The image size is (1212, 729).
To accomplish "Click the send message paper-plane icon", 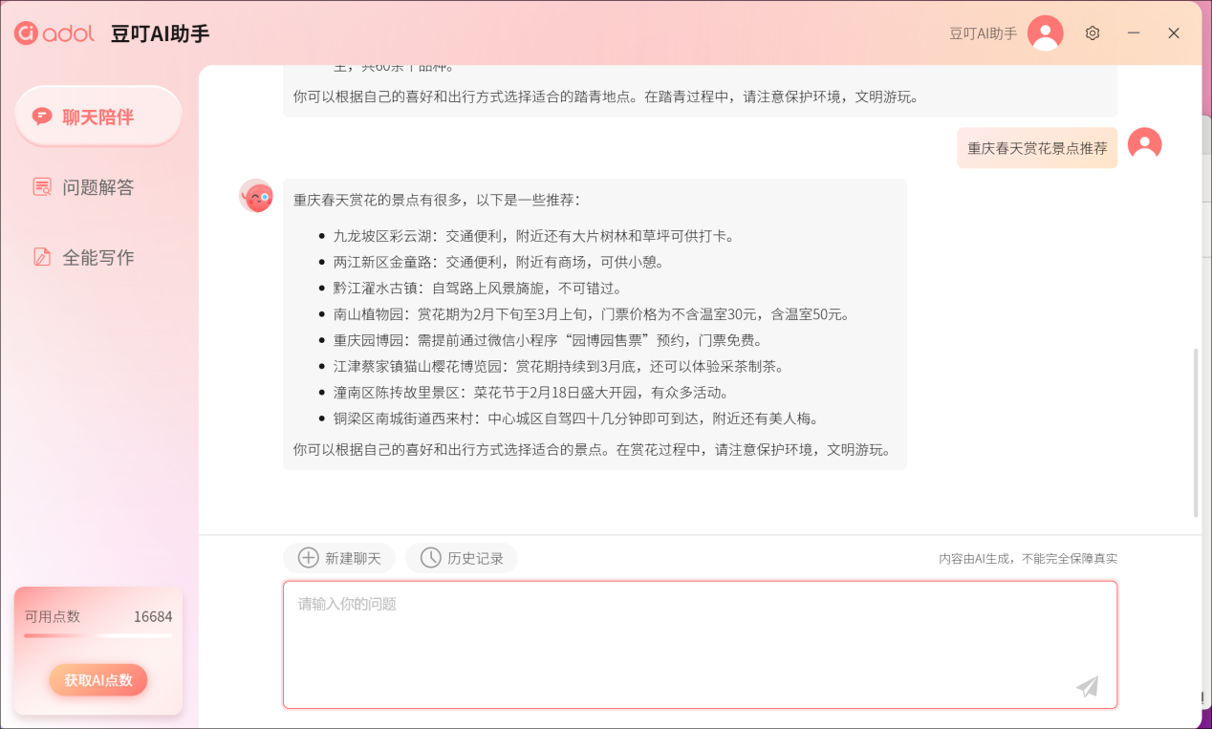I will point(1087,686).
